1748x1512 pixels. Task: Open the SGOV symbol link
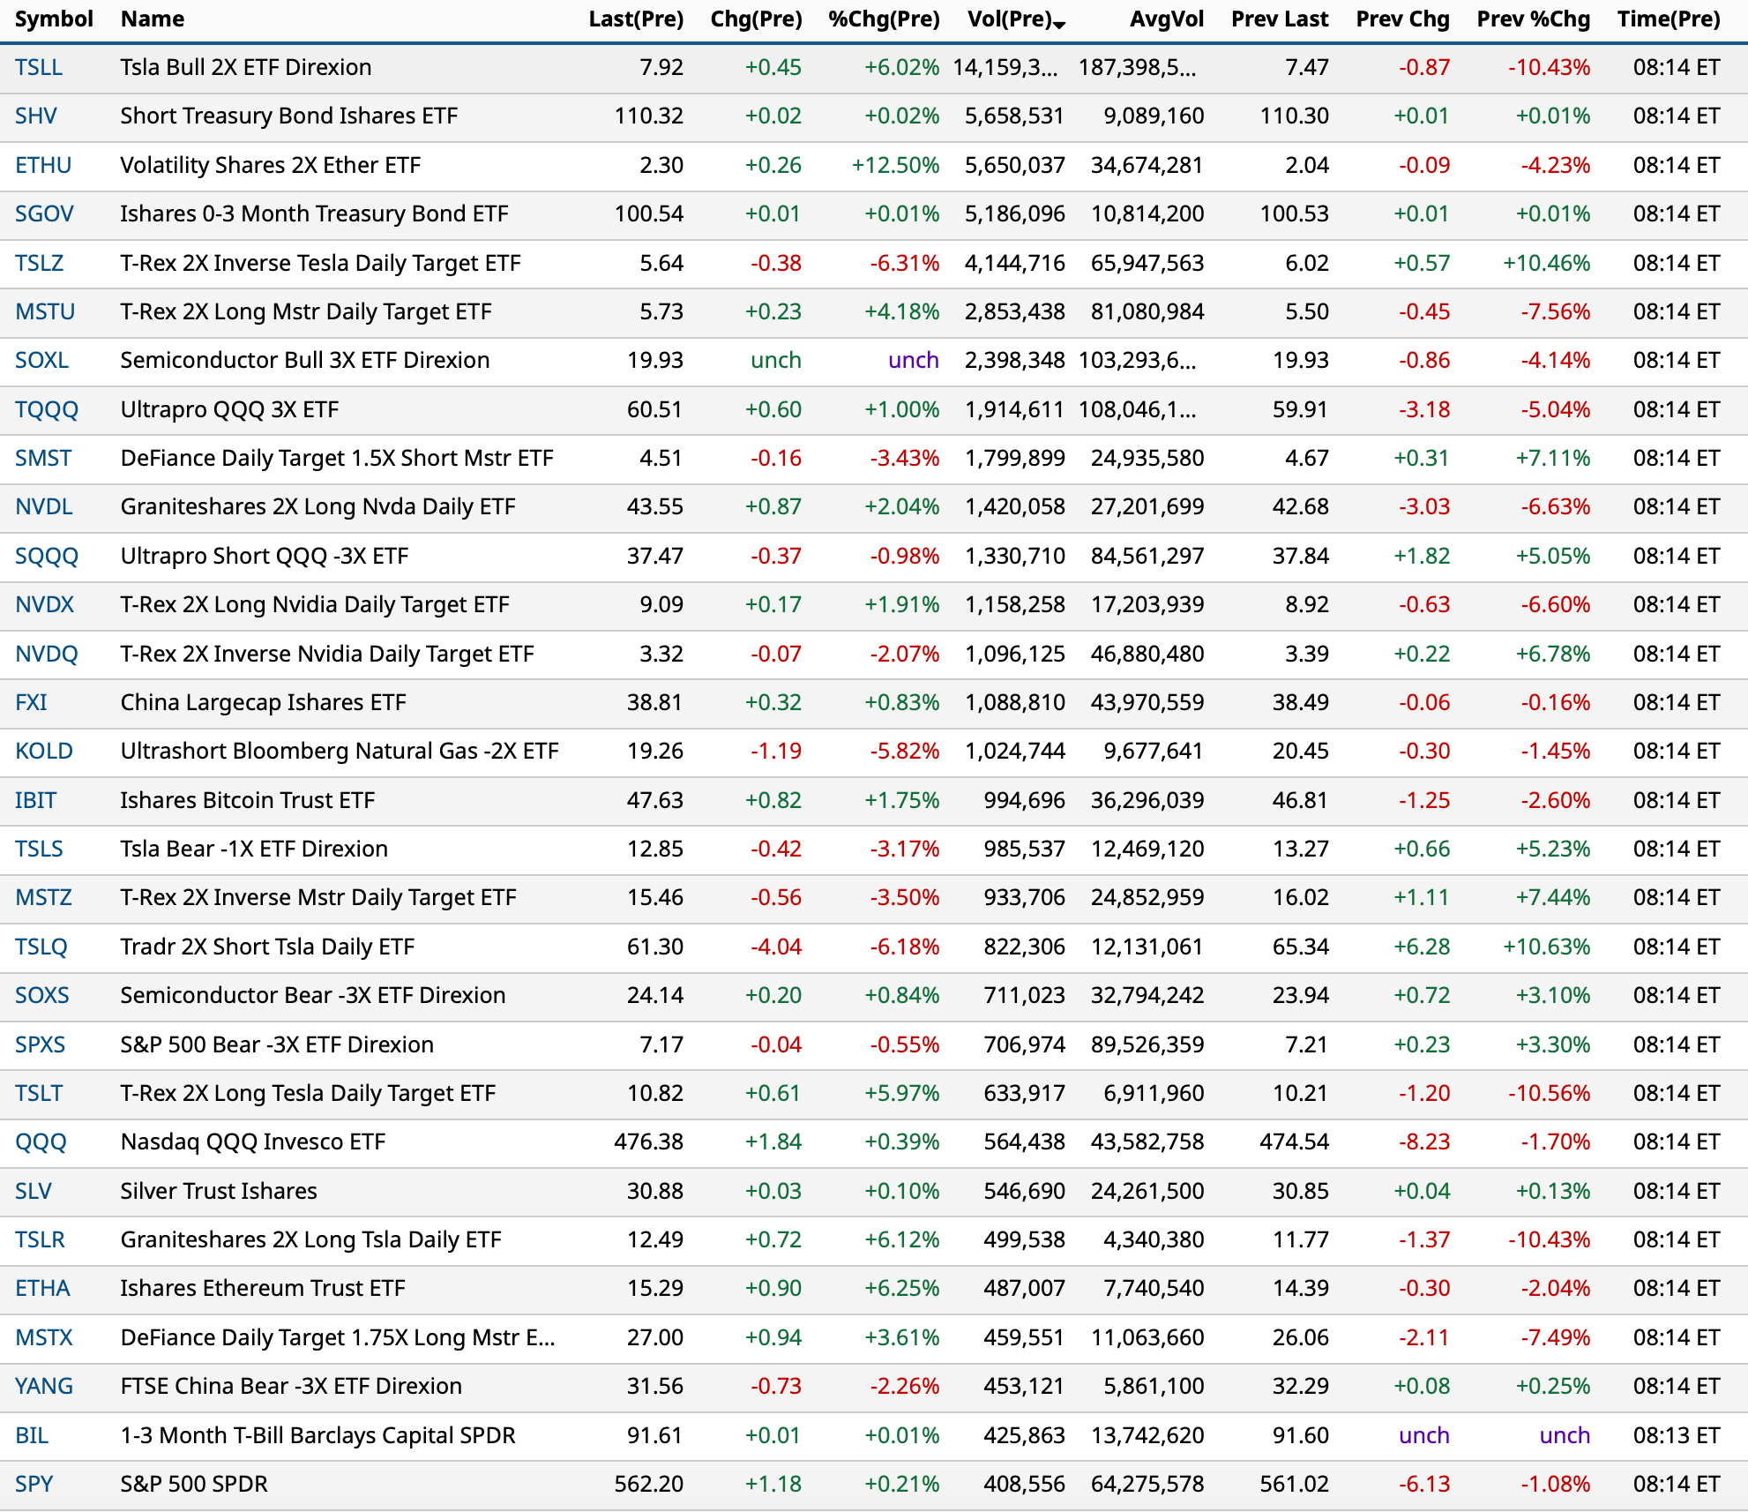click(x=44, y=214)
